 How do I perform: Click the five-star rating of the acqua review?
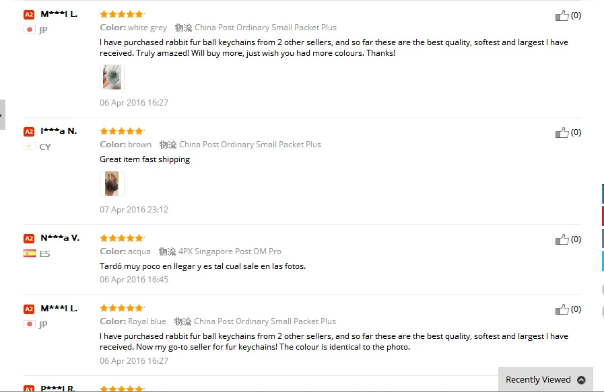[x=121, y=238]
